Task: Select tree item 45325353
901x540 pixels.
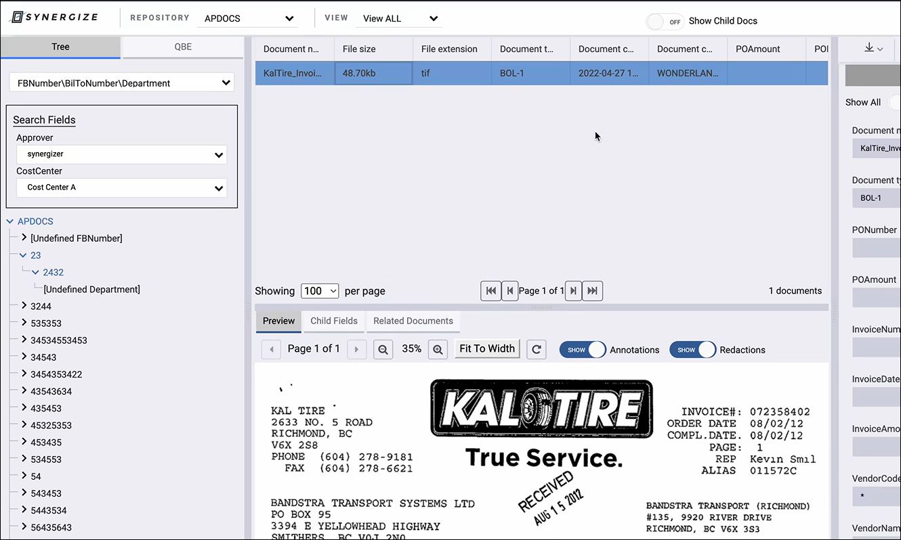Action: point(51,426)
